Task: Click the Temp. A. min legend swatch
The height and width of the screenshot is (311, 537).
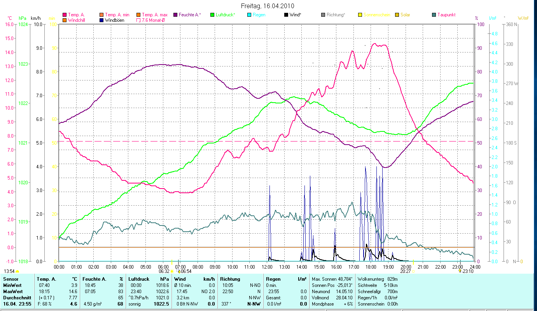Action: (102, 15)
